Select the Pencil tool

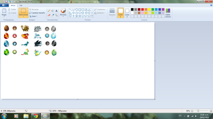point(49,11)
